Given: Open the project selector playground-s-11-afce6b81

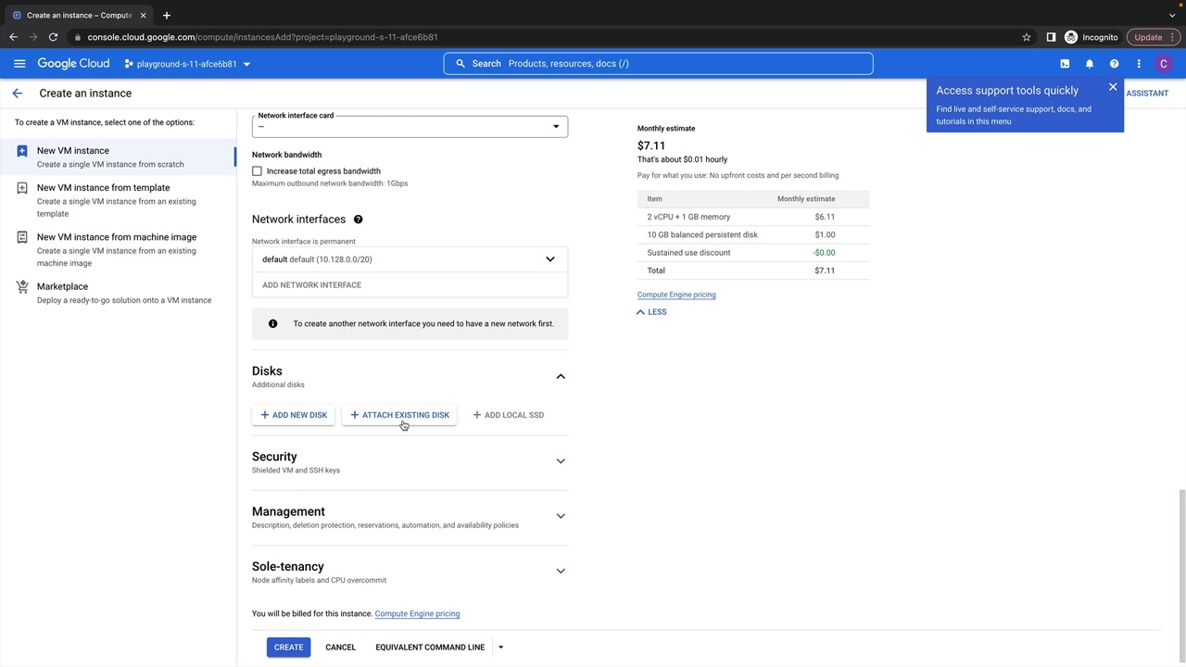Looking at the screenshot, I should (187, 64).
